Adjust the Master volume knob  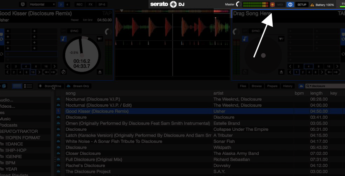pos(238,4)
